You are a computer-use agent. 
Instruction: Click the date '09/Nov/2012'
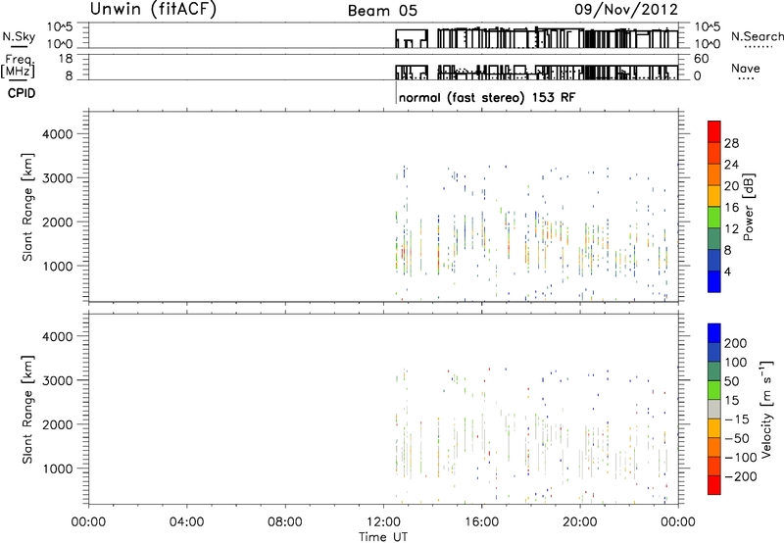click(626, 10)
